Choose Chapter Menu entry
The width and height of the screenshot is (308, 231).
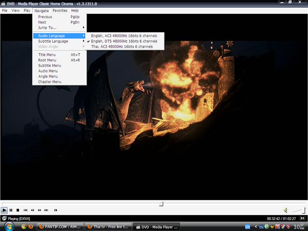[60, 82]
